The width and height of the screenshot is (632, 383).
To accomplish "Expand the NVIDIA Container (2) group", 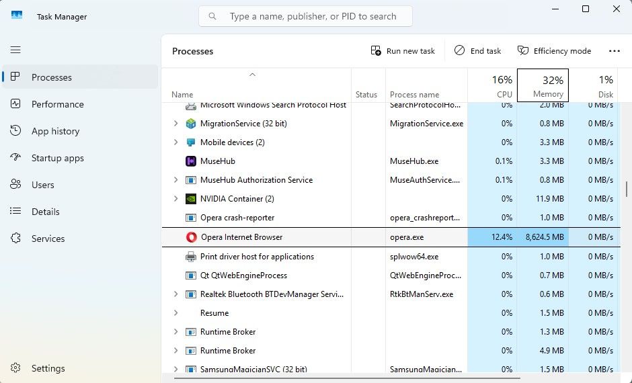I will [x=175, y=198].
